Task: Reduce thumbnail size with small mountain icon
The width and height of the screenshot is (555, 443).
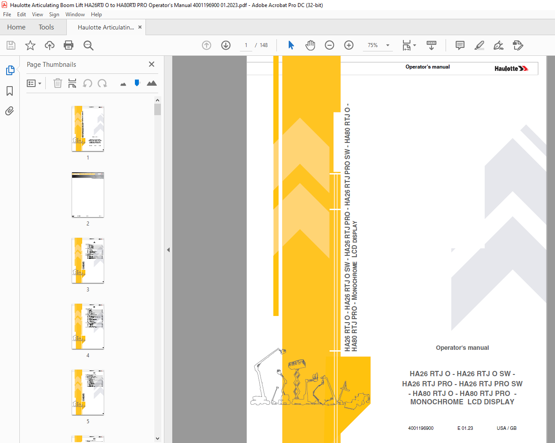Action: (x=123, y=84)
